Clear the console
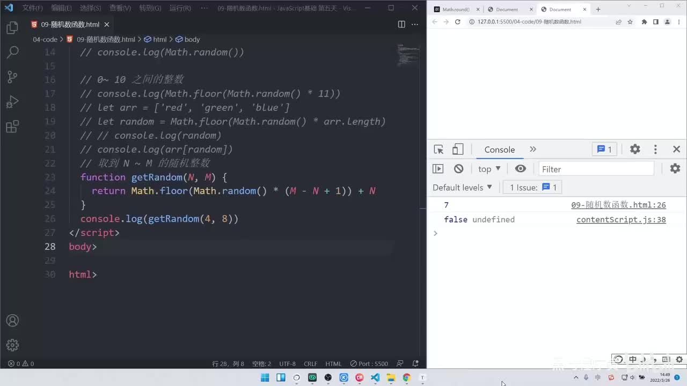 (458, 169)
